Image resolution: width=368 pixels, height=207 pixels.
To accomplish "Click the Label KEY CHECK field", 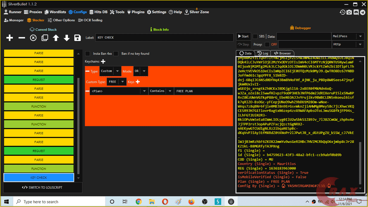I will click(164, 38).
